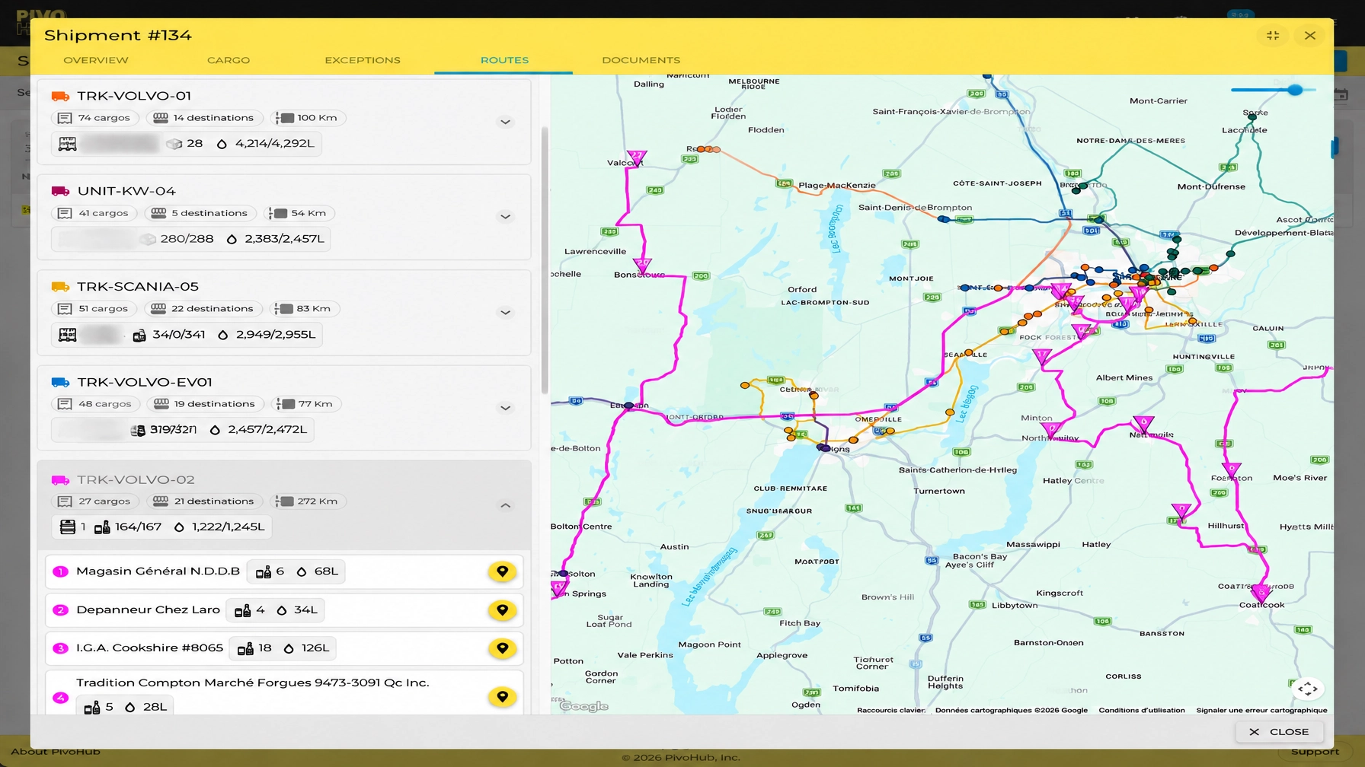
Task: Click the 14 destinations chip
Action: point(203,118)
